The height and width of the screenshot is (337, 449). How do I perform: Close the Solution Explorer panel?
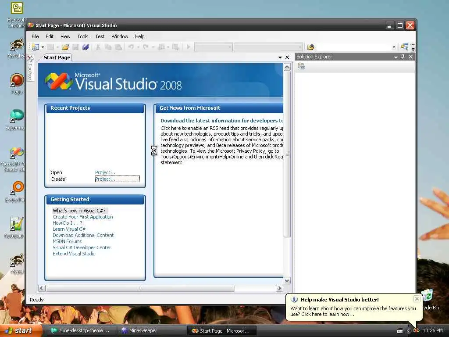coord(410,57)
